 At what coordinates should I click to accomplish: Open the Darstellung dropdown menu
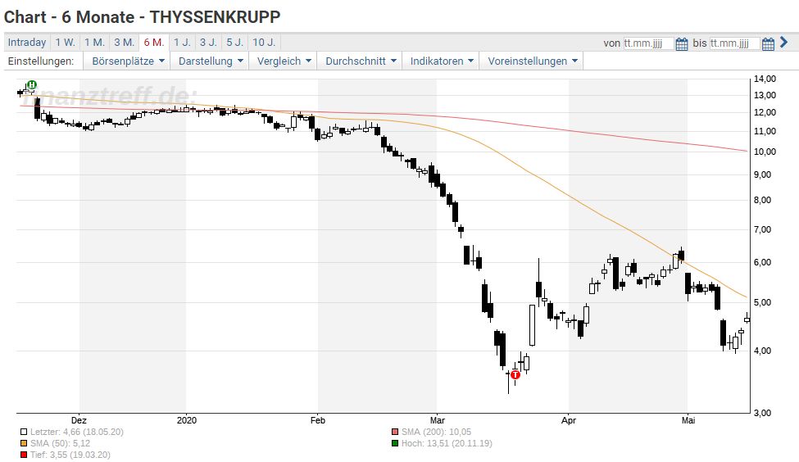tap(211, 61)
